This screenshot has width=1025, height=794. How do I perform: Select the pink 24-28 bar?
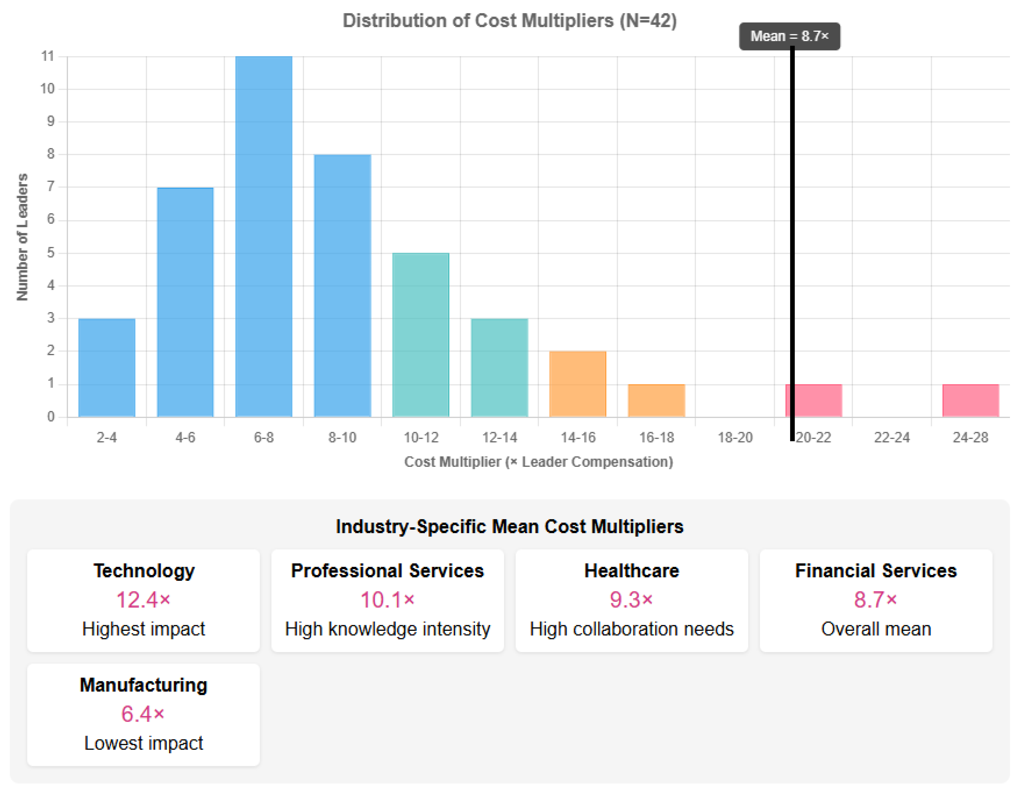pyautogui.click(x=971, y=401)
